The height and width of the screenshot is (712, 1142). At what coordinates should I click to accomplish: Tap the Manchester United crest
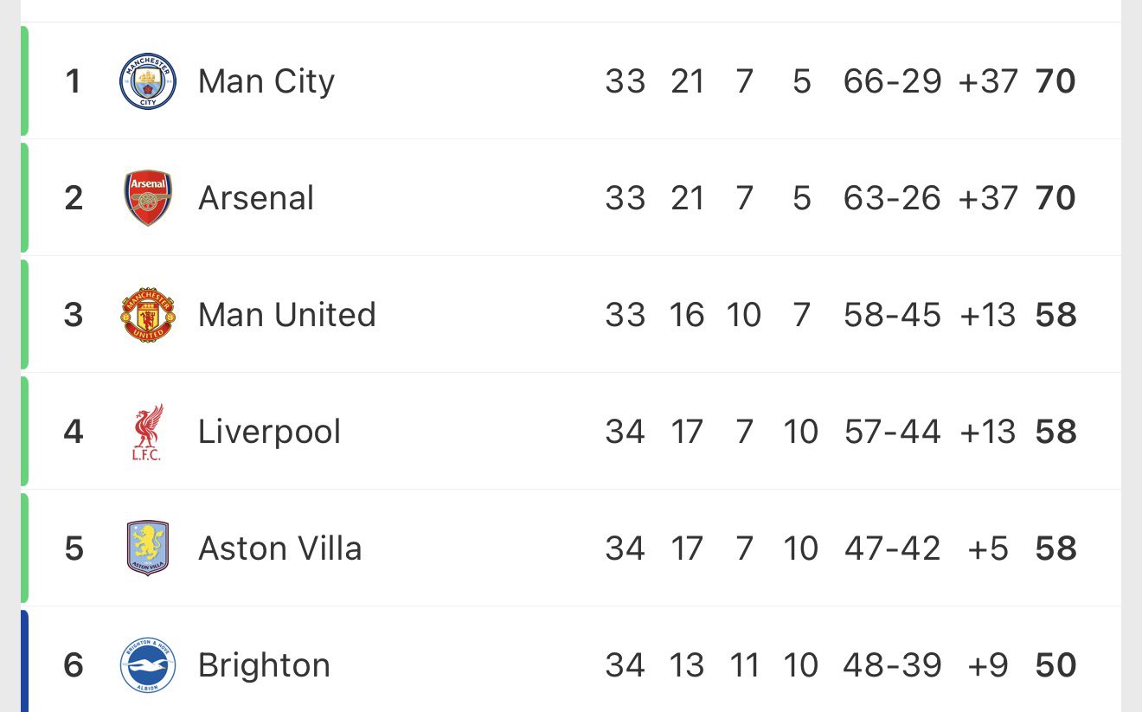tap(147, 315)
